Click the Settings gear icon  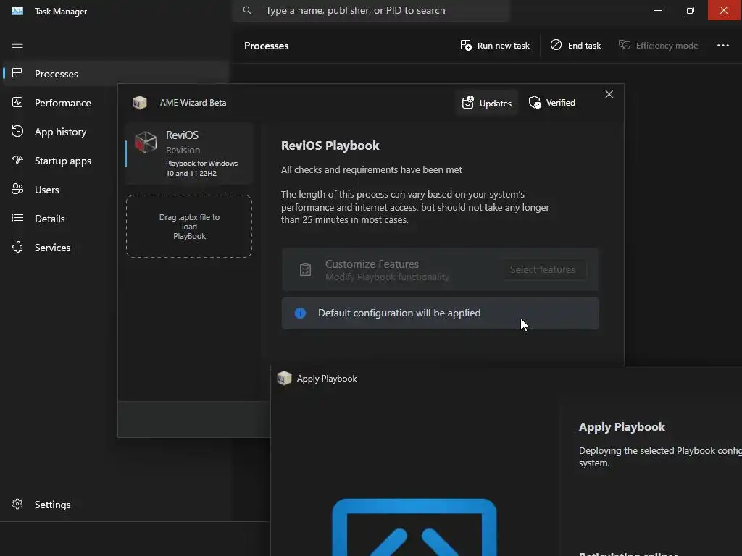coord(17,504)
